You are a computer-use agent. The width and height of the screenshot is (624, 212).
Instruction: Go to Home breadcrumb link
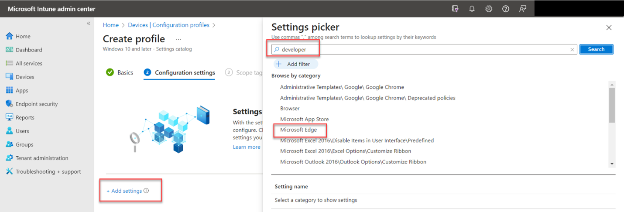111,25
